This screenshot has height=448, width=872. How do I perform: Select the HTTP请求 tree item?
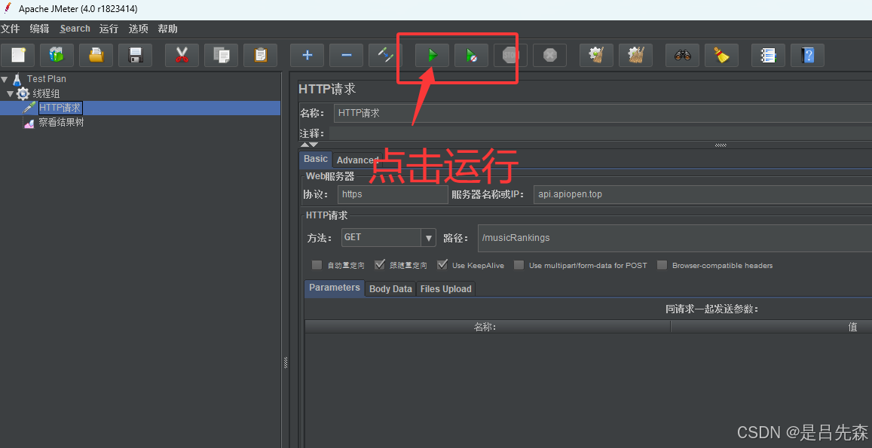click(60, 108)
